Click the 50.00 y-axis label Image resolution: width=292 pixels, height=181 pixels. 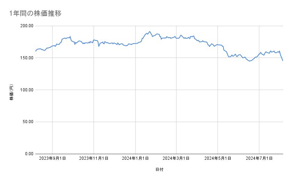[x=27, y=122]
